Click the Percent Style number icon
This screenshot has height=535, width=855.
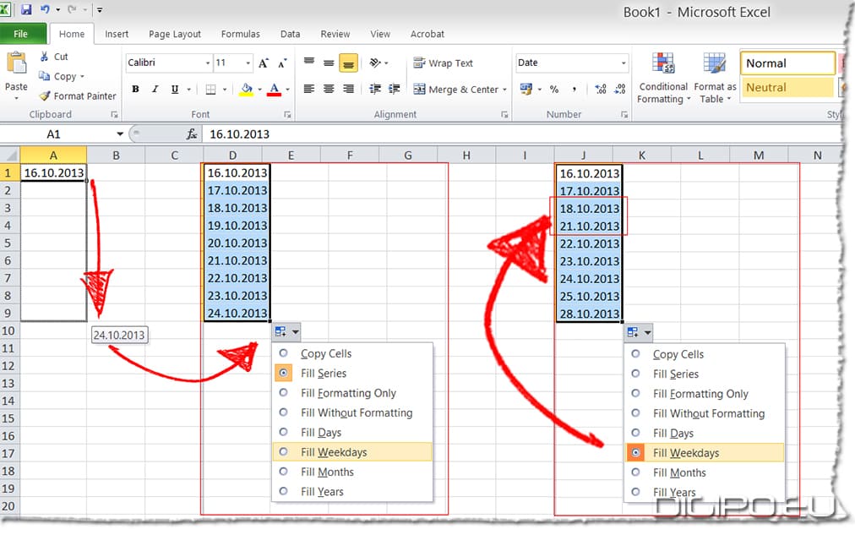point(554,90)
